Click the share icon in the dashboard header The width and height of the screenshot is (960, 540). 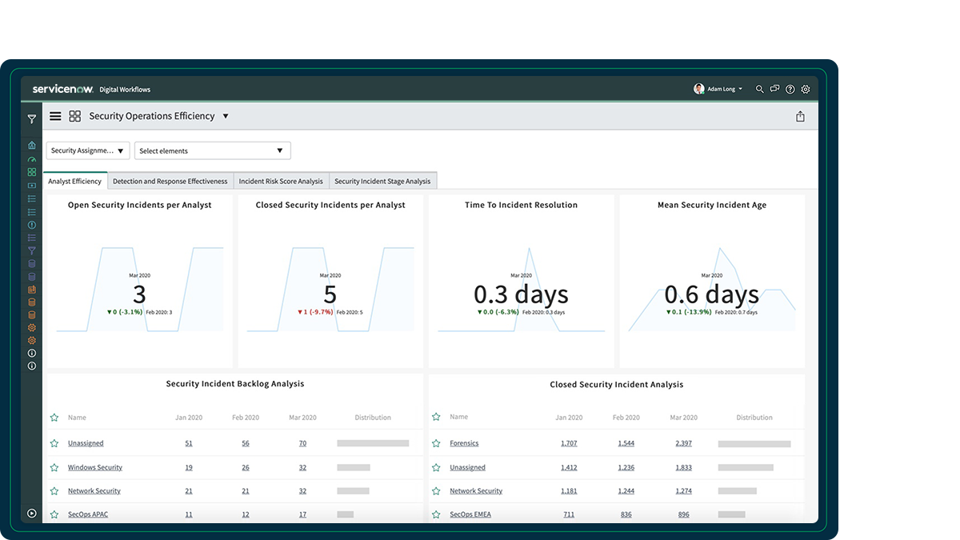click(800, 117)
